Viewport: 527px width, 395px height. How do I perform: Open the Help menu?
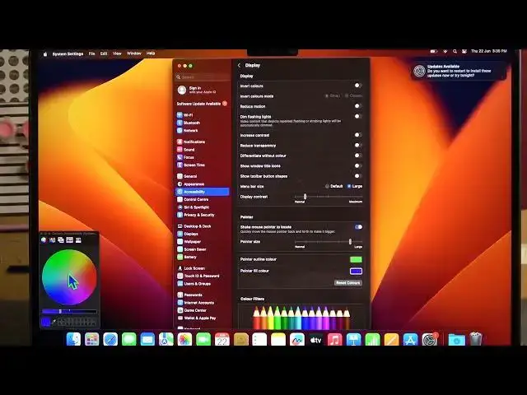(x=151, y=53)
